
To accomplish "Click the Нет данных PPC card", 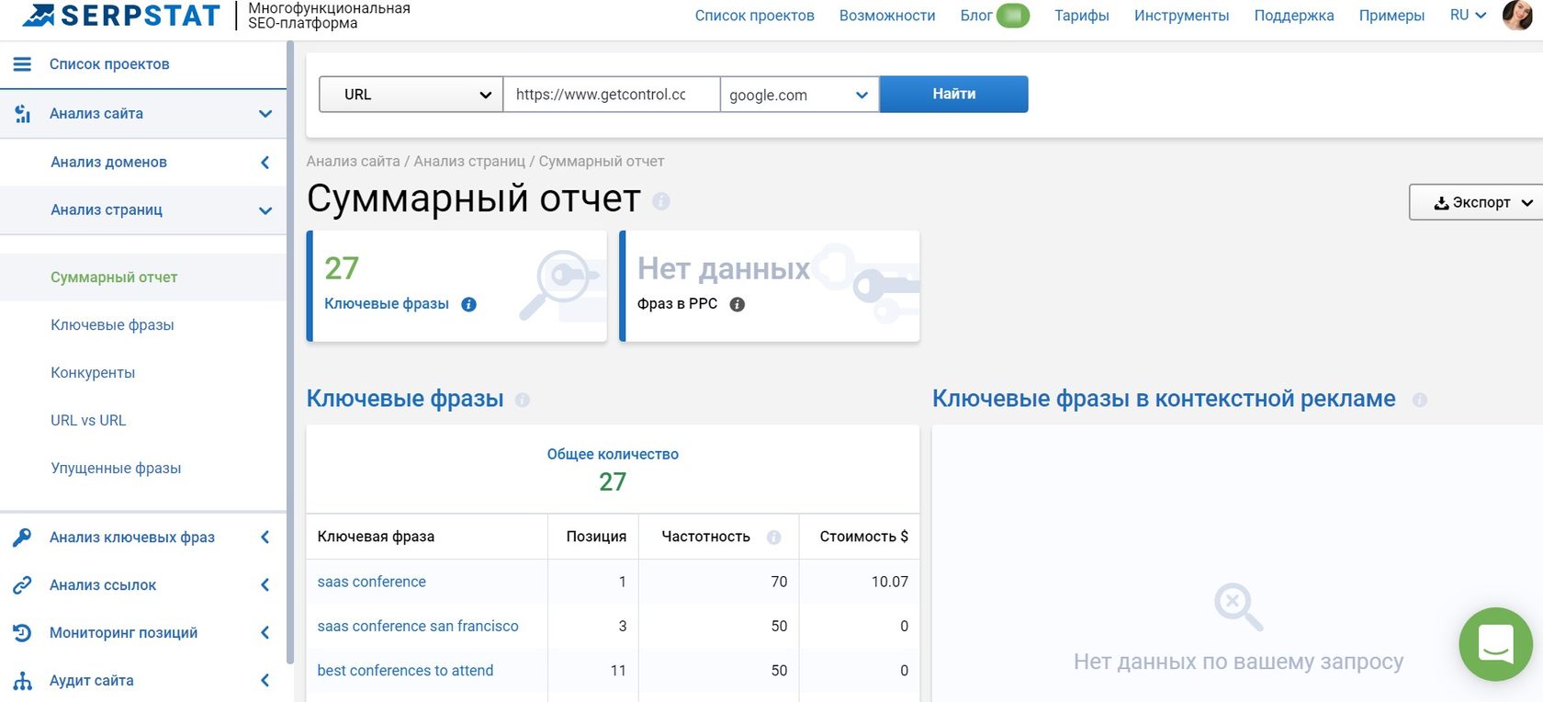I will point(770,287).
